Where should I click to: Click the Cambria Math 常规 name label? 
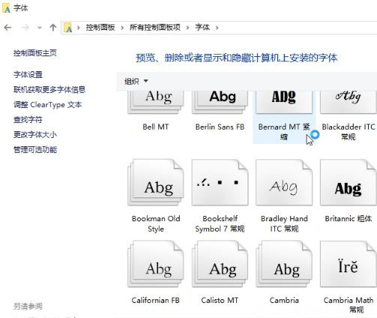coord(349,304)
